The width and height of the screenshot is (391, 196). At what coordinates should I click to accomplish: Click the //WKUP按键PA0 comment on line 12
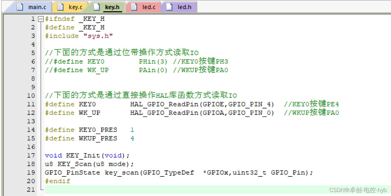coord(312,113)
